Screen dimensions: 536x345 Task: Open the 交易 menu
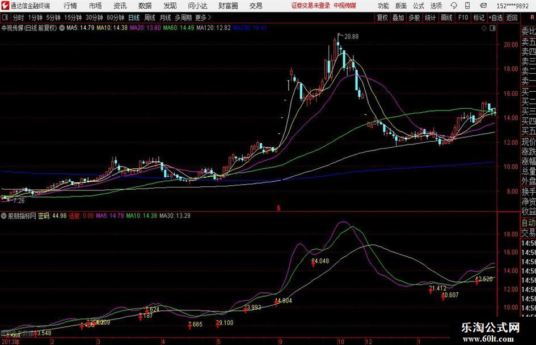point(256,6)
